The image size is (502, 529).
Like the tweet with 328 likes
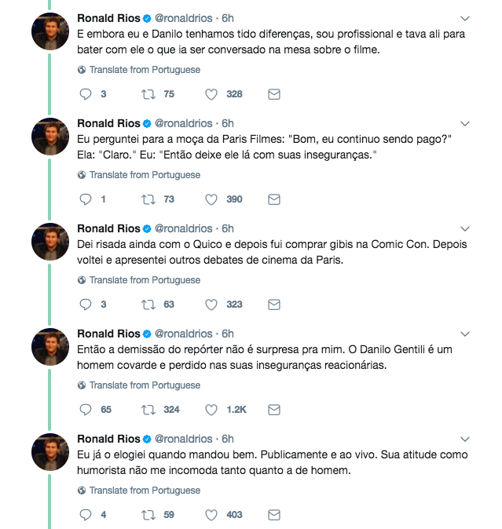211,94
